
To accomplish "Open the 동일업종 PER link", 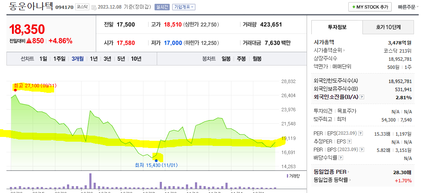I will click(x=330, y=172).
